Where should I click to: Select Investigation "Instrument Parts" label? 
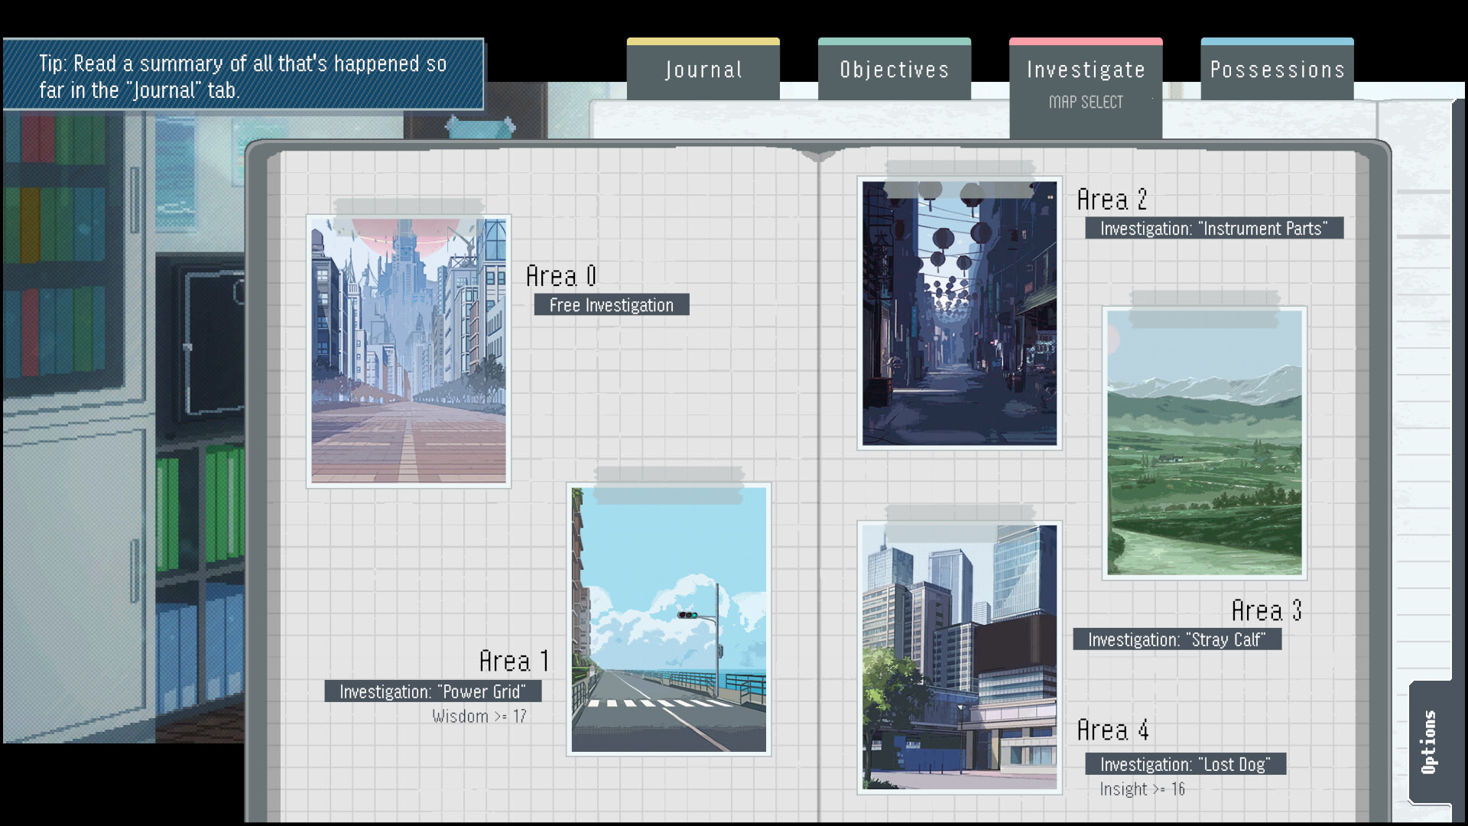[x=1213, y=228]
